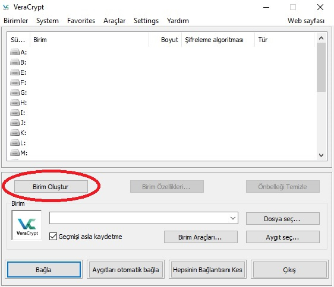334x287 pixels.
Task: Open the Yardım menu
Action: coord(178,21)
